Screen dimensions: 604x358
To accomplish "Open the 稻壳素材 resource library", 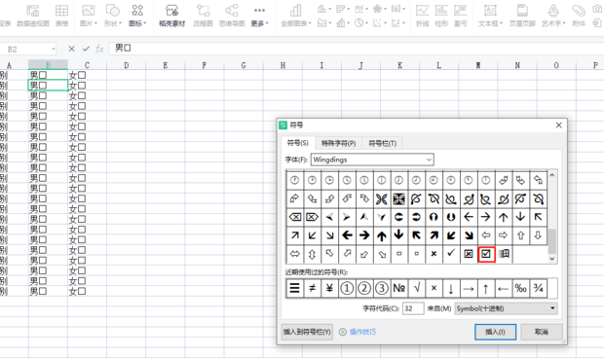I will point(172,16).
